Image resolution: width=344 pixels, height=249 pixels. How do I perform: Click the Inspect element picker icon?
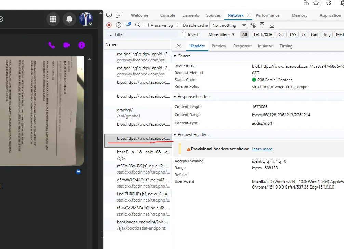click(x=109, y=15)
